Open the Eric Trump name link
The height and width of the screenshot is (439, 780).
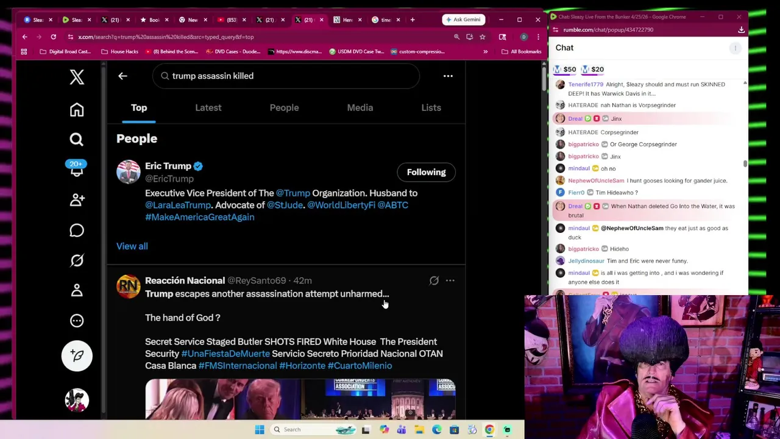coord(168,166)
